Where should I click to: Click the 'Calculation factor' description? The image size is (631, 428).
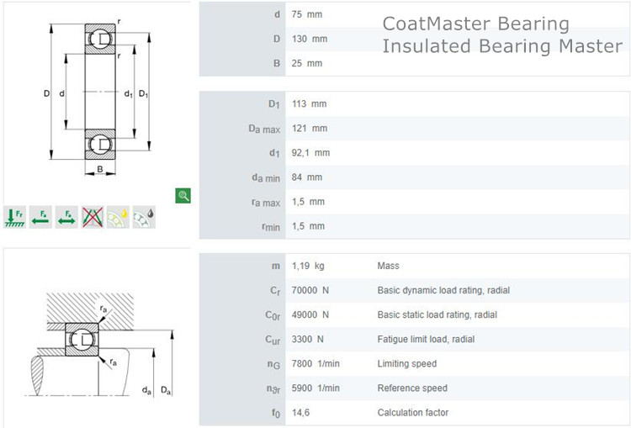(x=413, y=413)
